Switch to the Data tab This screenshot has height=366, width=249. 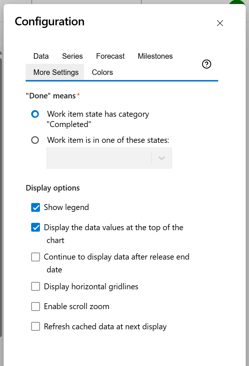click(41, 56)
